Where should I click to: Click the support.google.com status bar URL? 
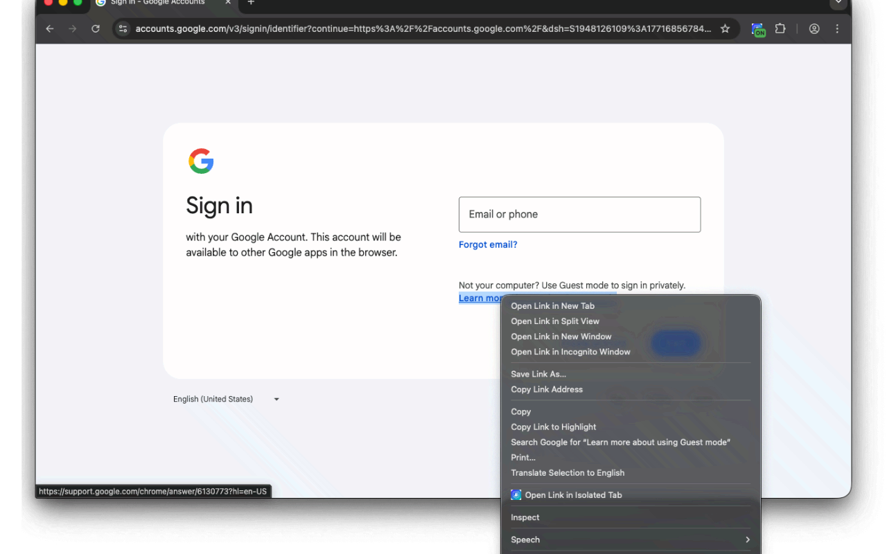152,492
